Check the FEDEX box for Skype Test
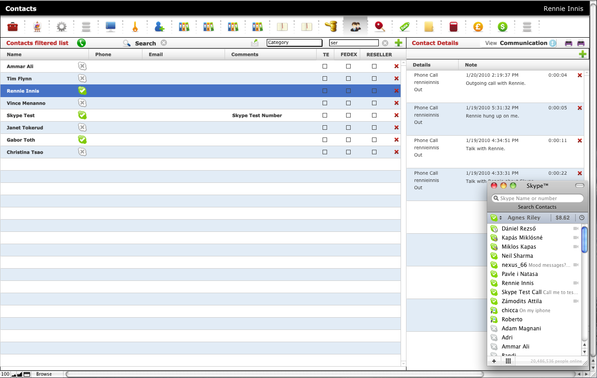The image size is (597, 378). click(x=348, y=115)
